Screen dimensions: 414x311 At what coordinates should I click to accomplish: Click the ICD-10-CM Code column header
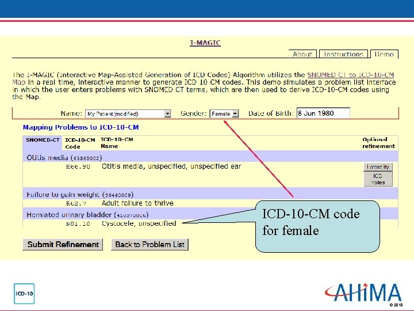[80, 143]
